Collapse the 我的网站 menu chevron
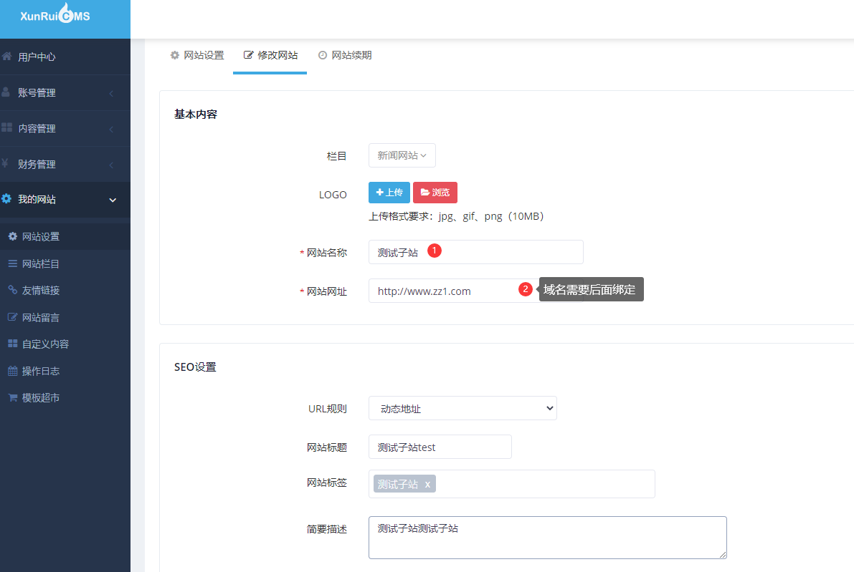This screenshot has height=572, width=854. coord(113,200)
